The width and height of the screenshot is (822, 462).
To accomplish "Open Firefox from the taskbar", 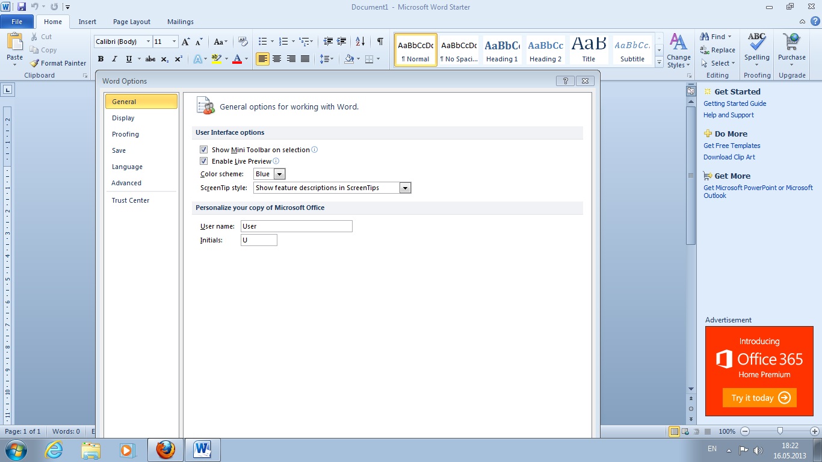I will pyautogui.click(x=165, y=450).
